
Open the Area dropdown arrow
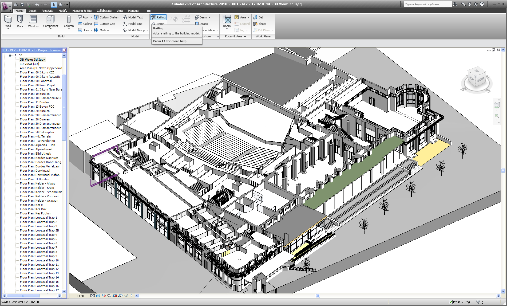click(x=248, y=17)
